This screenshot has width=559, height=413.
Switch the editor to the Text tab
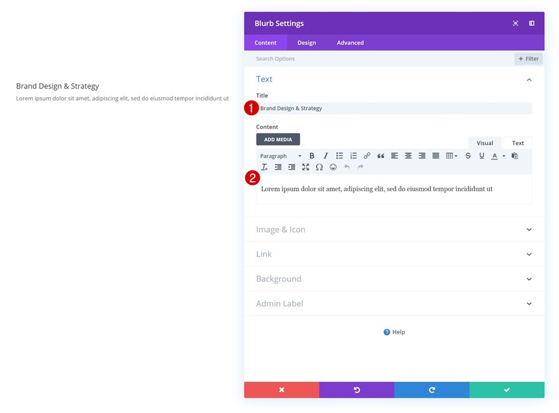point(518,143)
